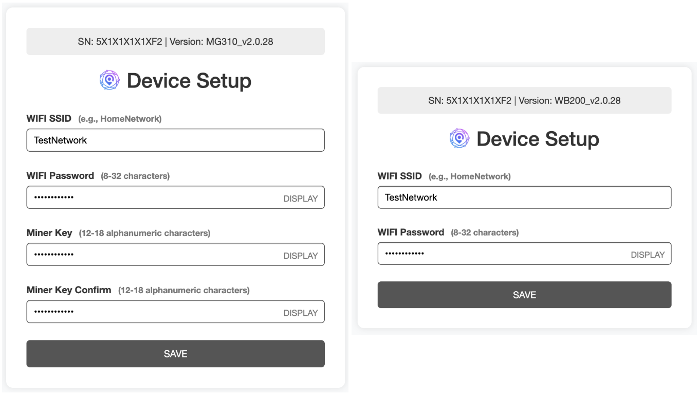699x395 pixels.
Task: Click the WIFI SSID label in WB200 panel
Action: pyautogui.click(x=399, y=176)
